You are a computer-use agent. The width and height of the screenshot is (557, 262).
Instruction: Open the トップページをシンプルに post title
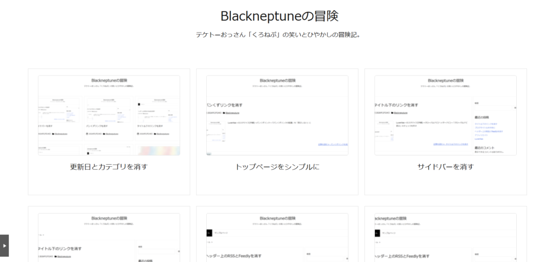(277, 167)
